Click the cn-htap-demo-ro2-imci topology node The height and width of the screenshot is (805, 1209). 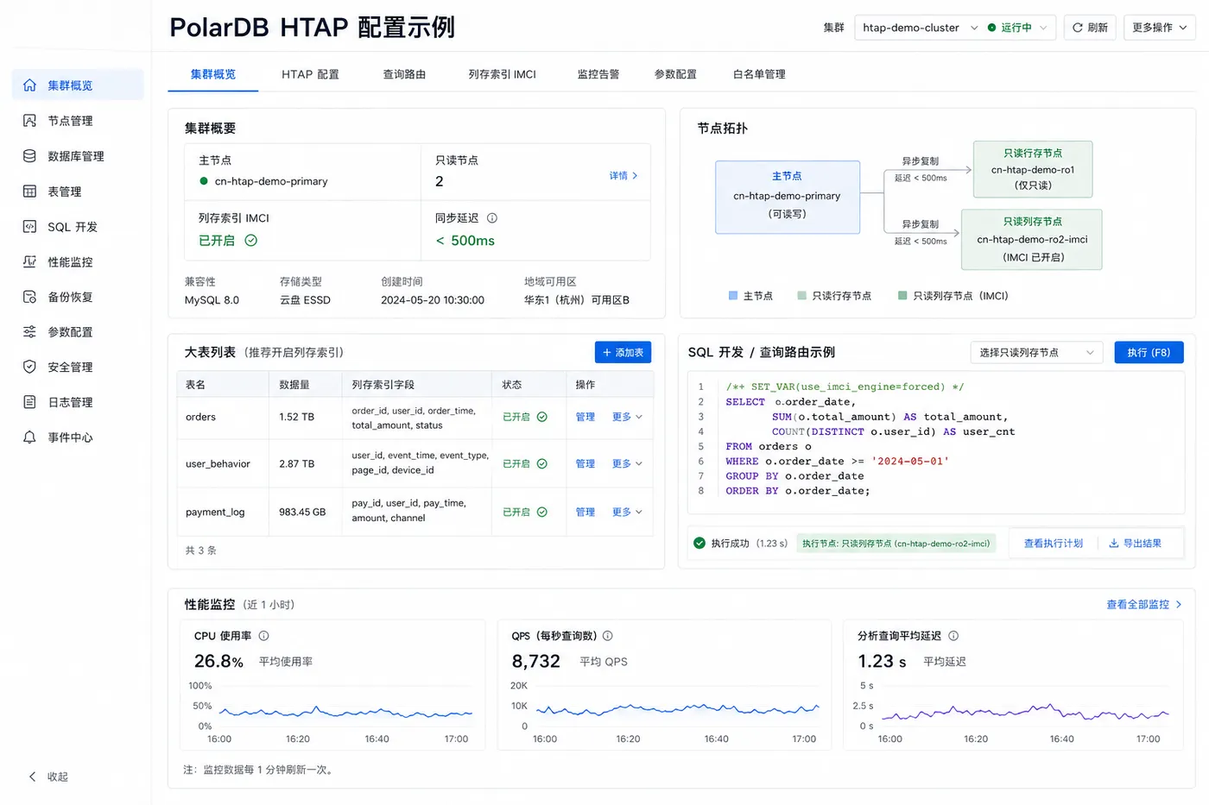tap(1032, 239)
